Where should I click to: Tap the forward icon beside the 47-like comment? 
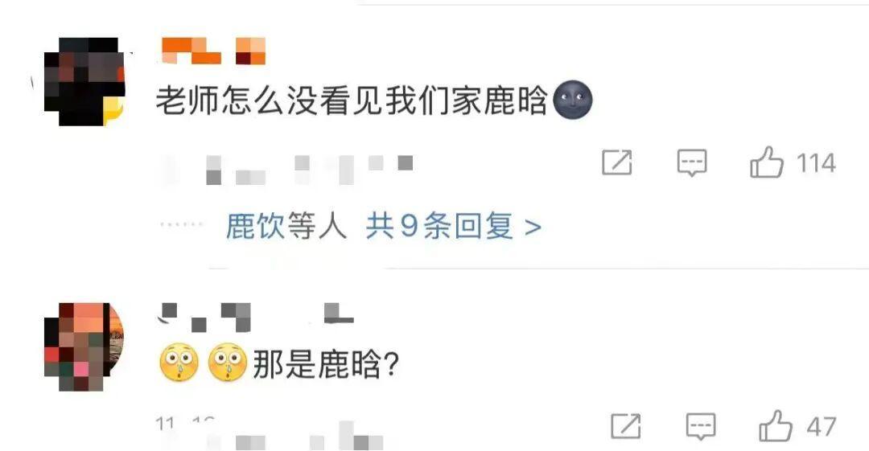626,426
